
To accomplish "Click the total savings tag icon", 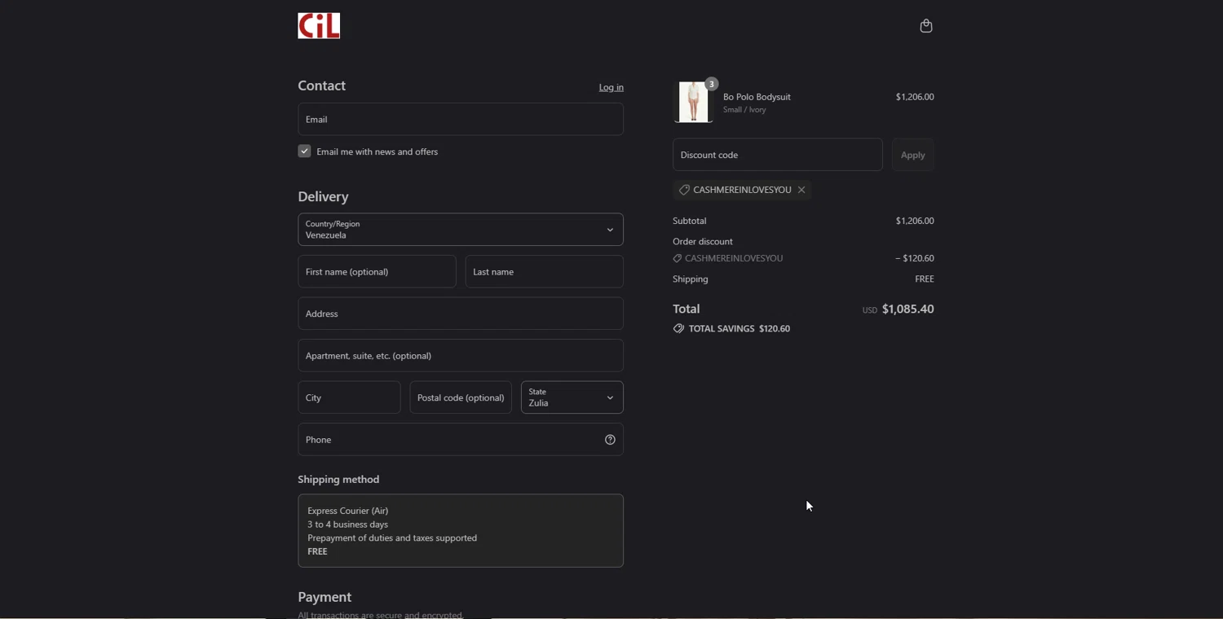I will 678,329.
